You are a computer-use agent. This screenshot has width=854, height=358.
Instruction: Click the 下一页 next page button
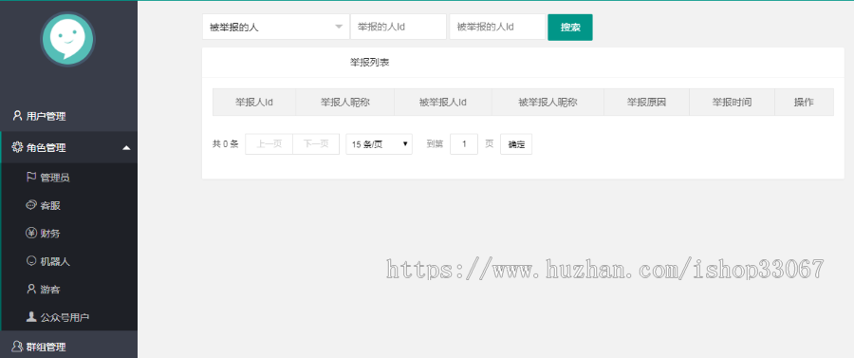[316, 143]
